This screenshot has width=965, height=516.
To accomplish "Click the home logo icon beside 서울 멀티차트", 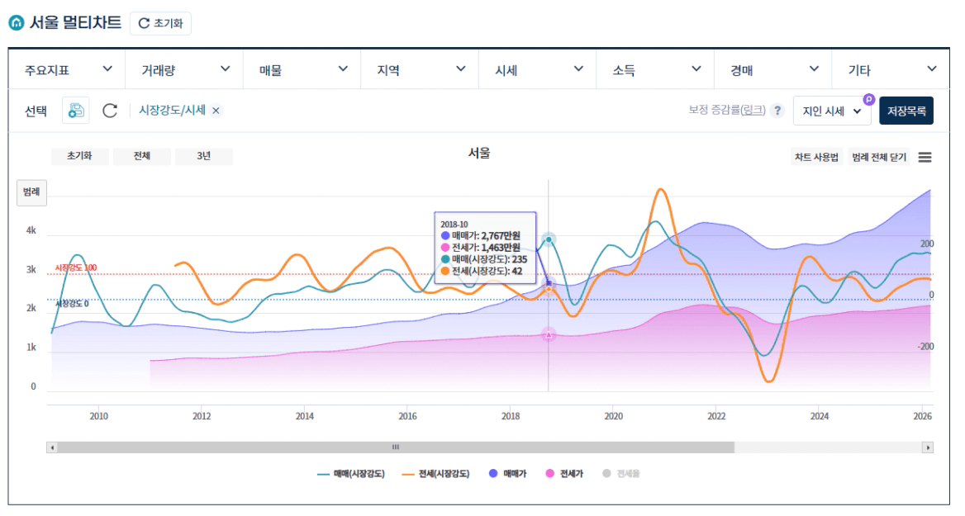I will click(x=17, y=23).
